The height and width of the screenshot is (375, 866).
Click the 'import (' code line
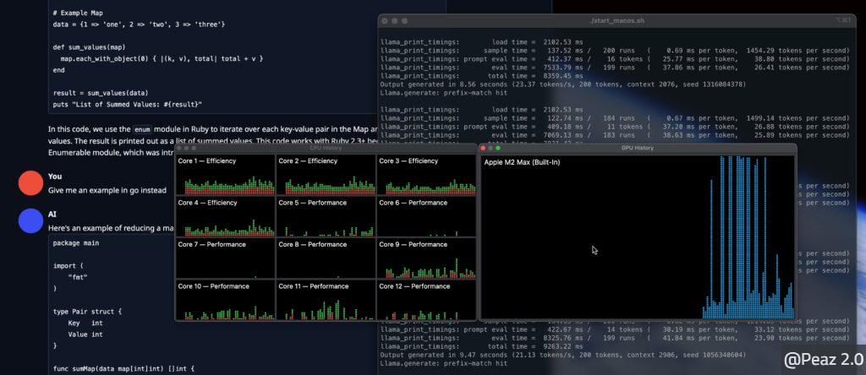[68, 266]
